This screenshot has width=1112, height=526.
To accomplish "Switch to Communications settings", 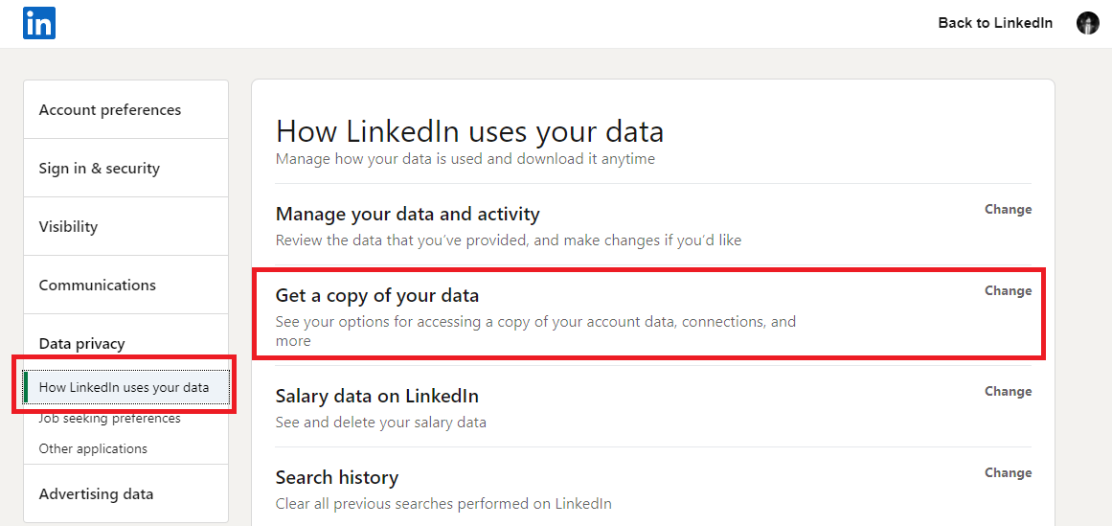I will [x=98, y=286].
